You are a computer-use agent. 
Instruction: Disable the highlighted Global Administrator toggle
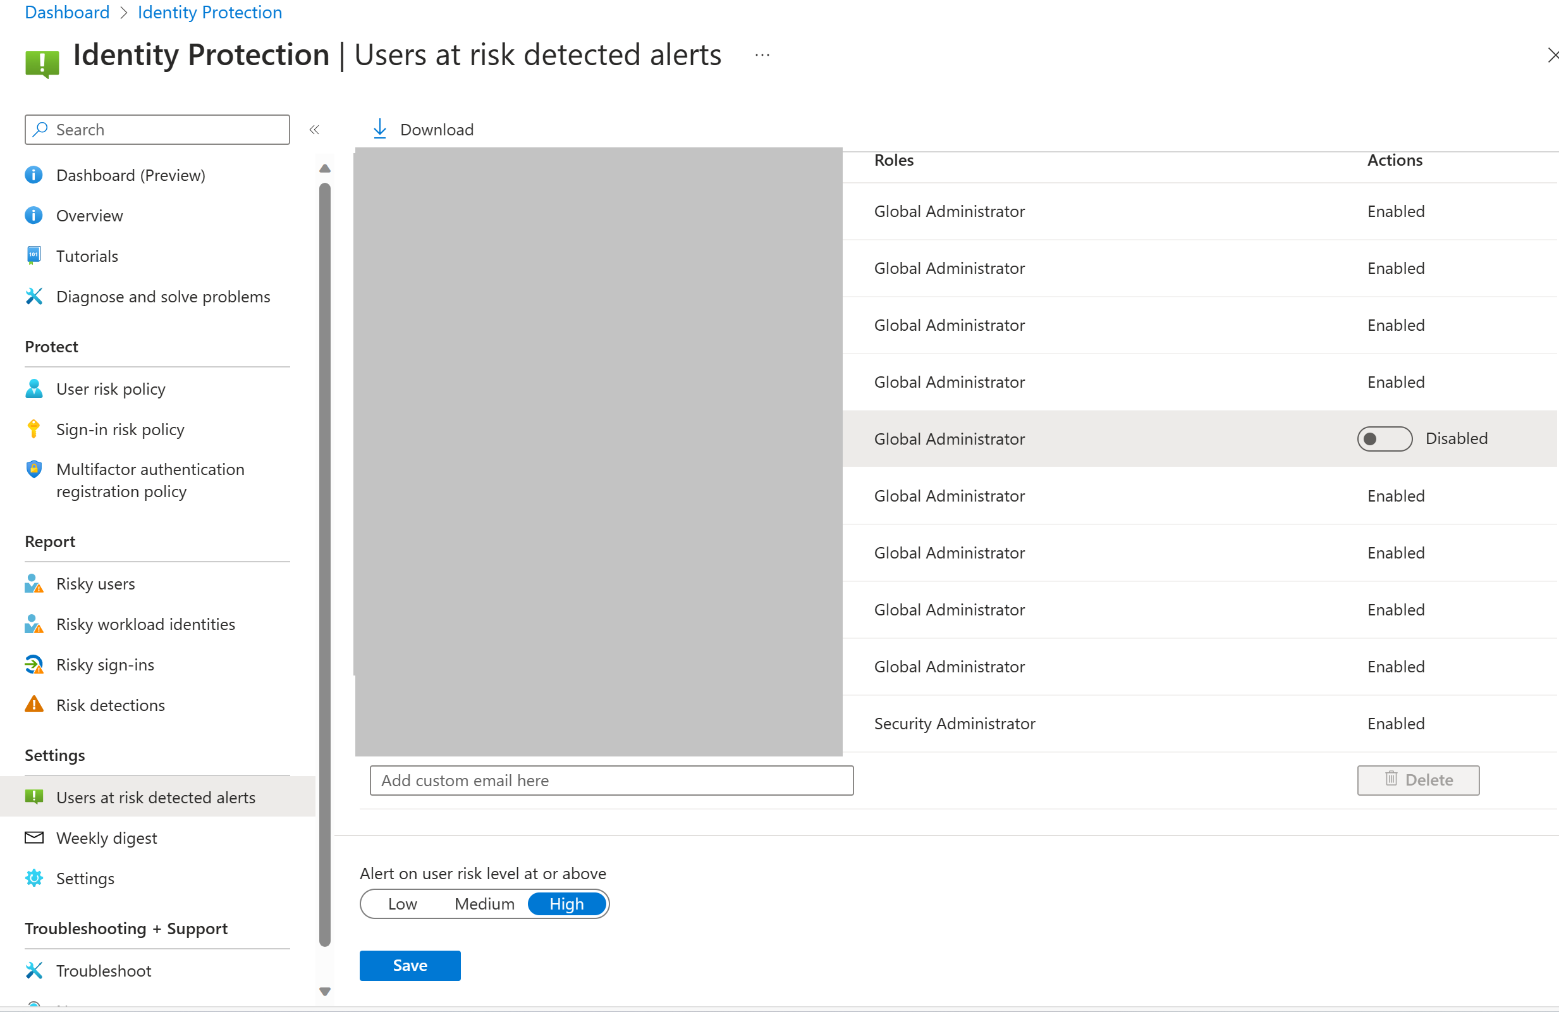[1381, 438]
